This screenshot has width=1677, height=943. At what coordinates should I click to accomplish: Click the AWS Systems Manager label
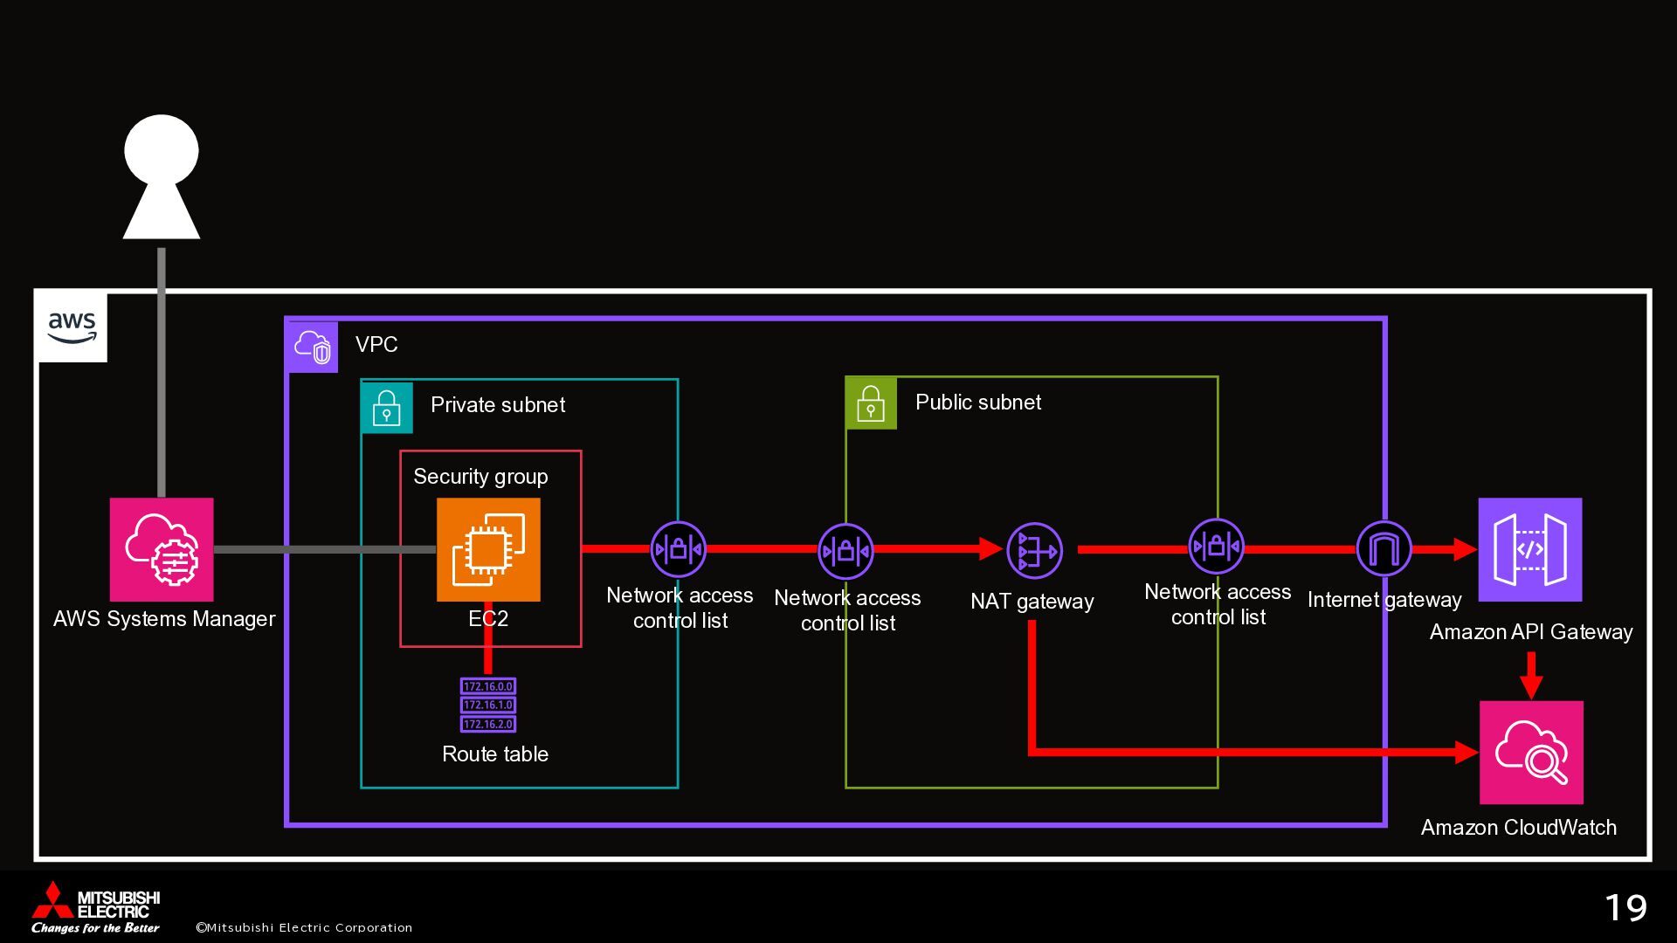[x=164, y=619]
